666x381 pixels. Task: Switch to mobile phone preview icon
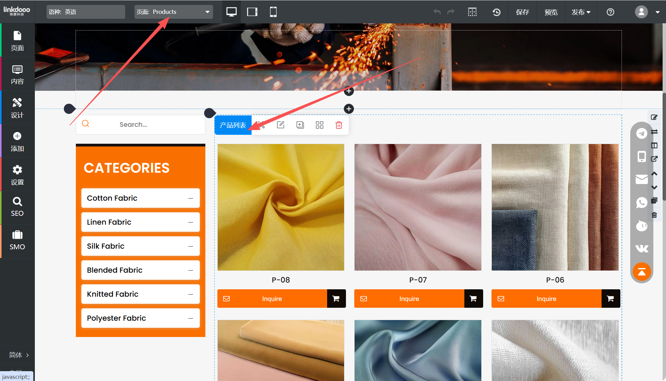pos(273,12)
